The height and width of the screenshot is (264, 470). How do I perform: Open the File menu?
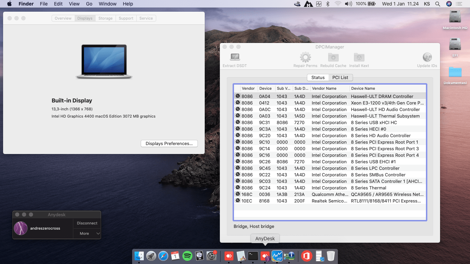click(x=44, y=4)
